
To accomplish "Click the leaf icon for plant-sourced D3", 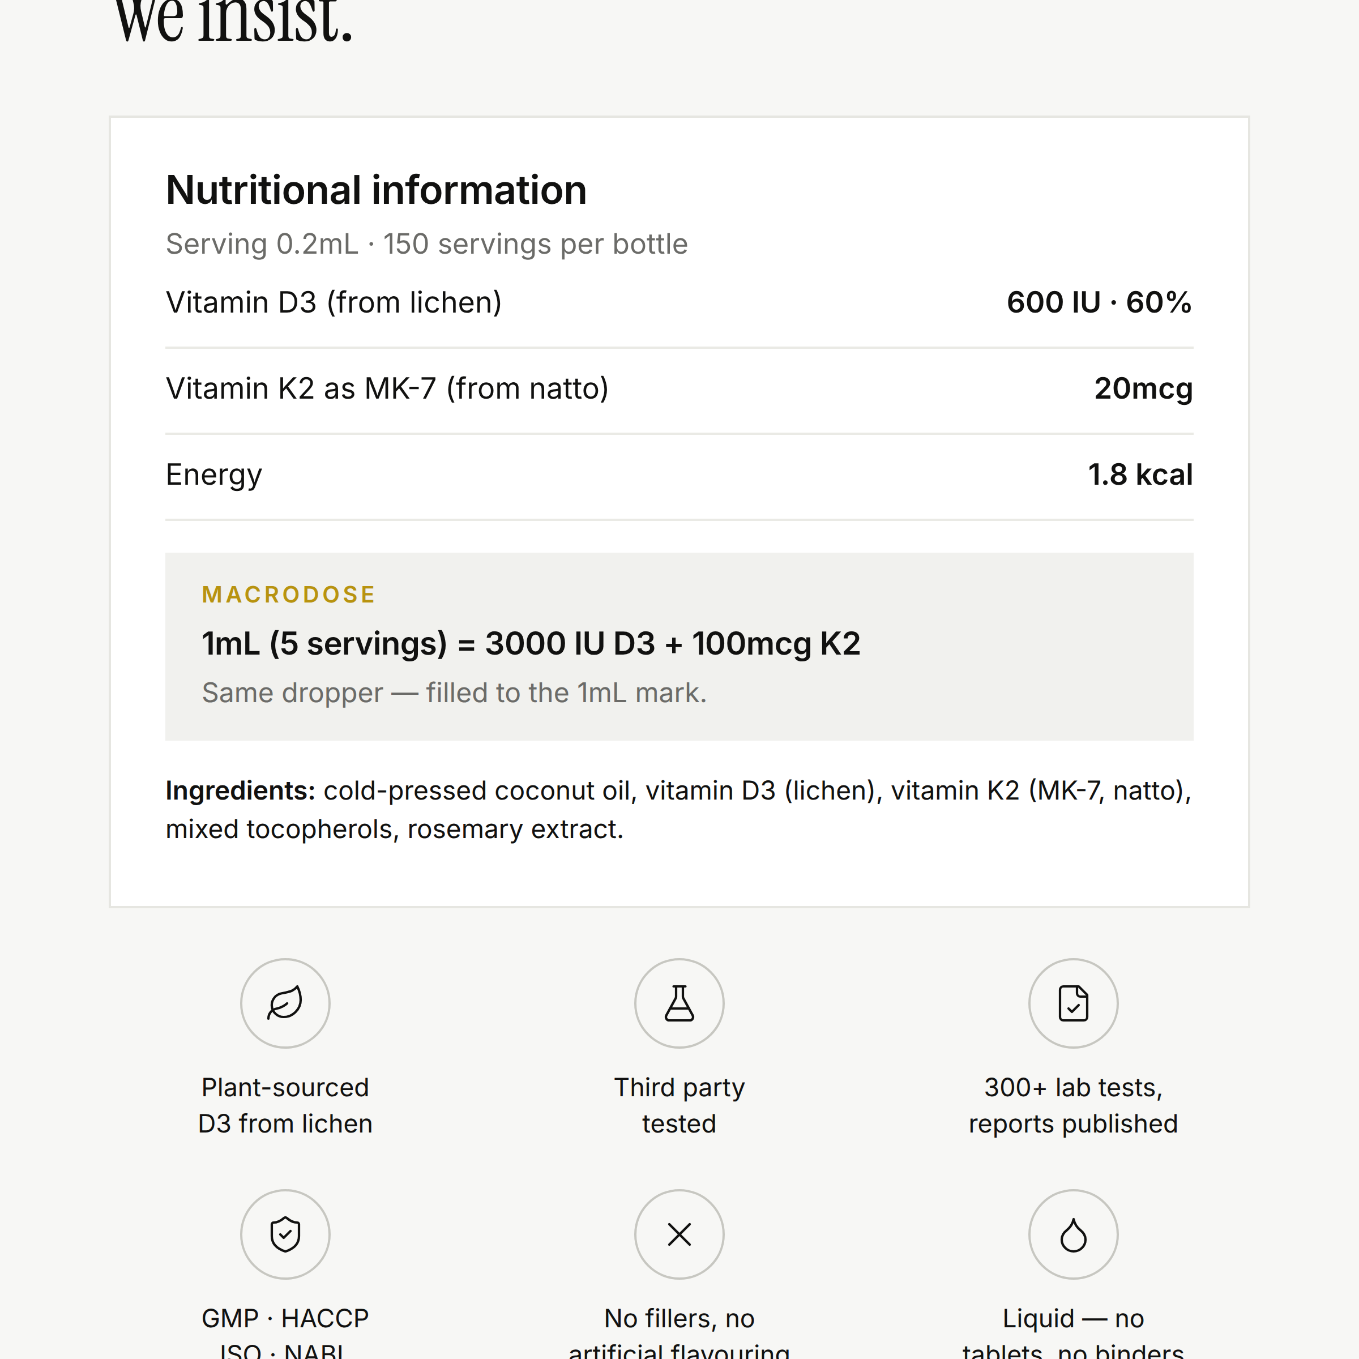I will (x=285, y=1003).
